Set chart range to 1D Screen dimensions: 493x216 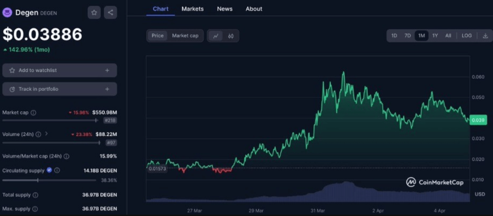click(394, 35)
